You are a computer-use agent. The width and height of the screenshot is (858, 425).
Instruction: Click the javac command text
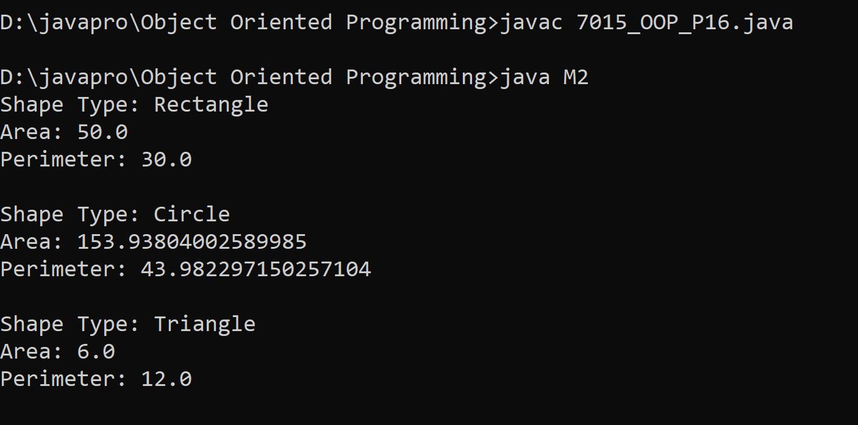pyautogui.click(x=531, y=23)
